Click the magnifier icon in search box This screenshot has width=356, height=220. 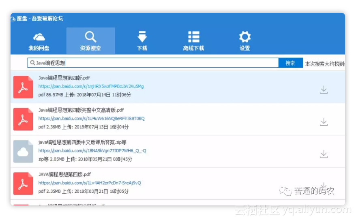[x=32, y=63]
